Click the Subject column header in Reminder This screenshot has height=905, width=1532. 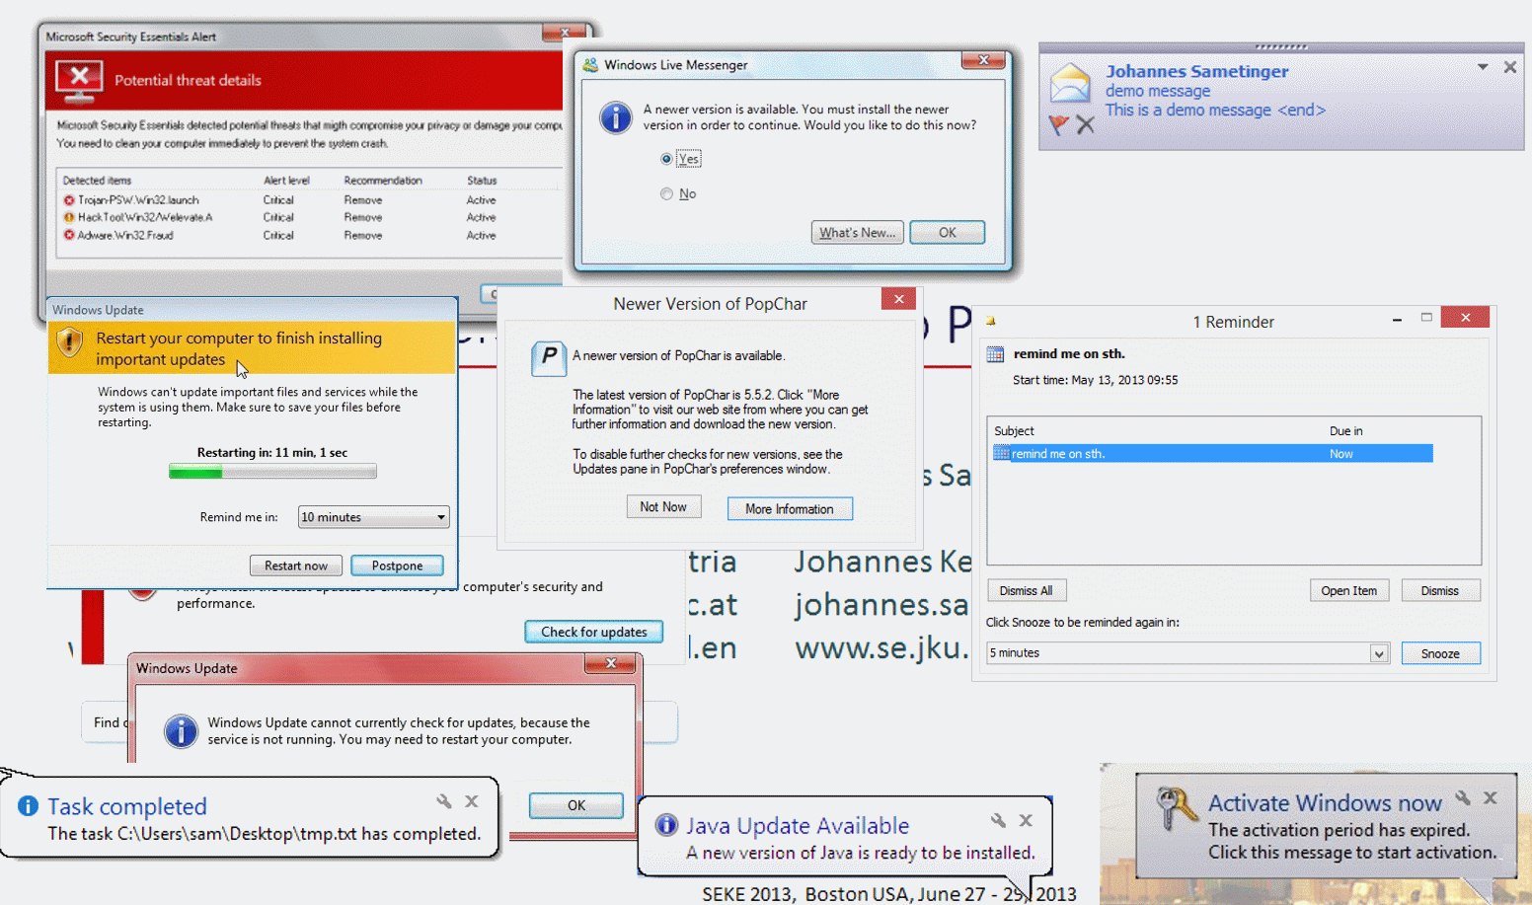(1014, 431)
